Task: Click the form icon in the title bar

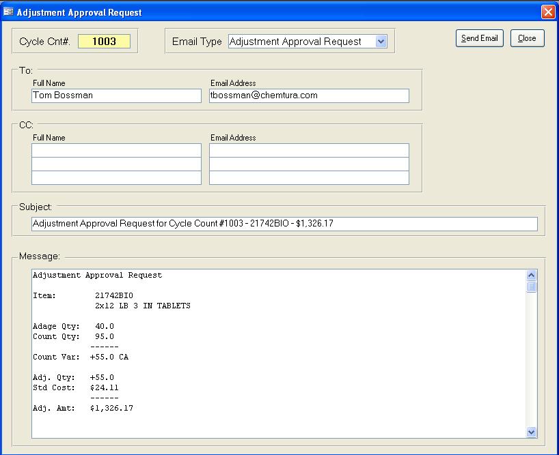Action: [8, 12]
